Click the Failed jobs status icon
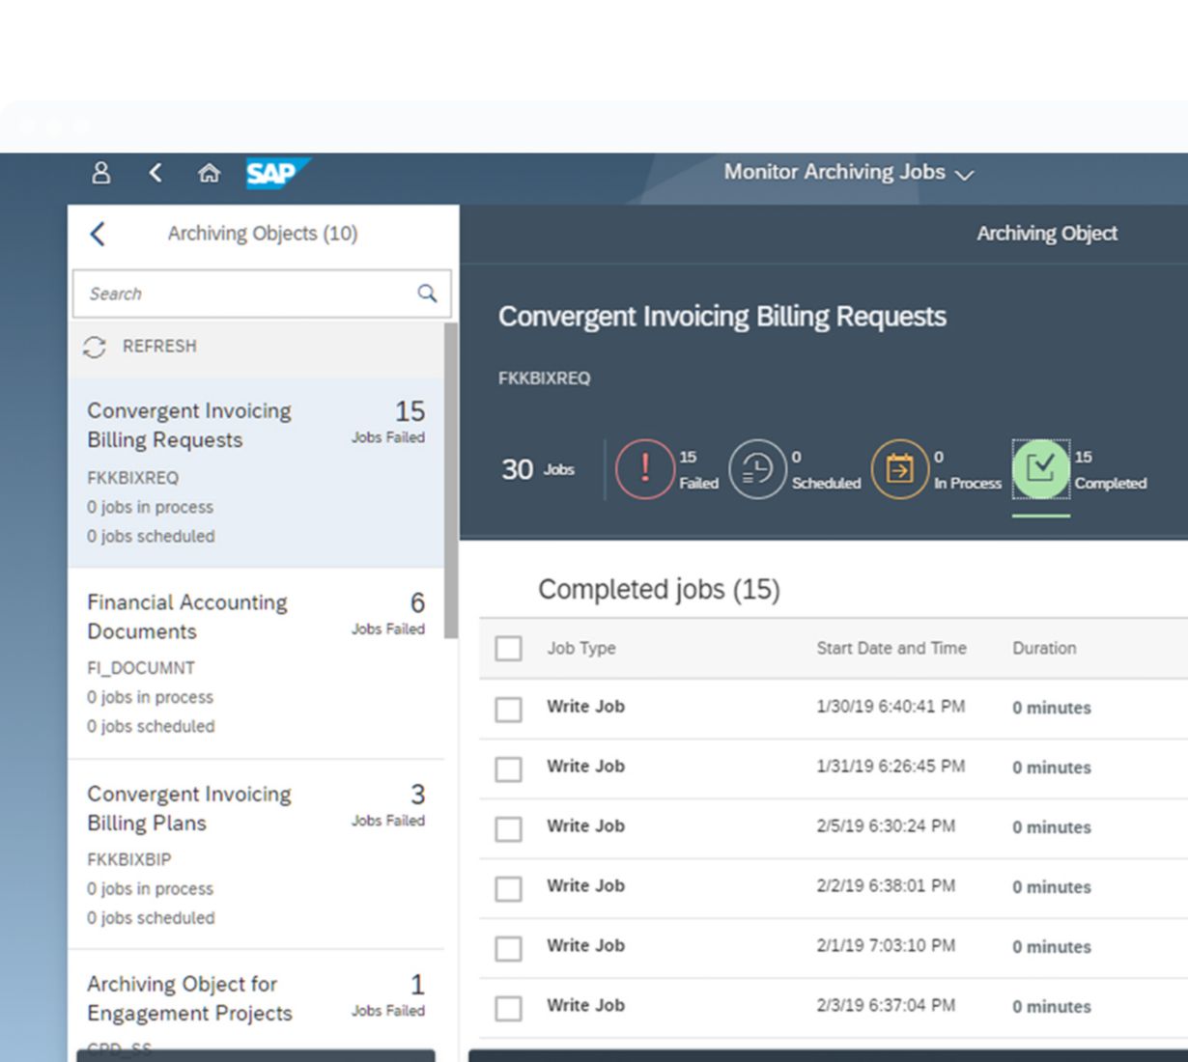 point(644,469)
